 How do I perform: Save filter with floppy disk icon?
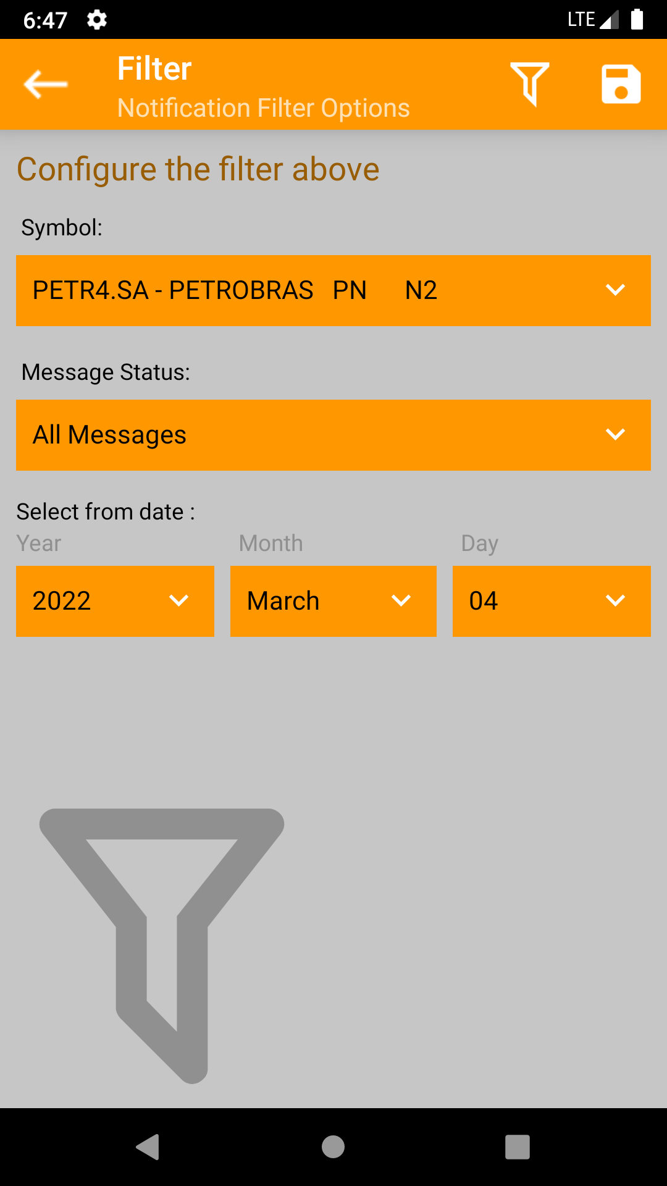click(x=621, y=84)
